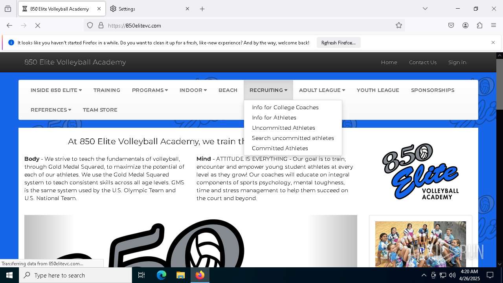Go back to previous page
Image resolution: width=503 pixels, height=283 pixels.
[x=9, y=26]
